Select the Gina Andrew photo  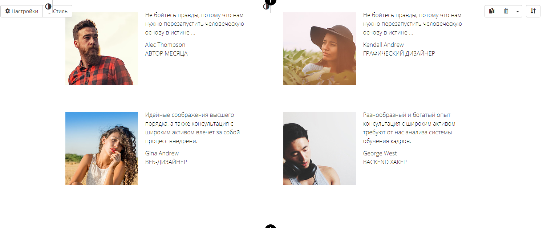click(102, 148)
